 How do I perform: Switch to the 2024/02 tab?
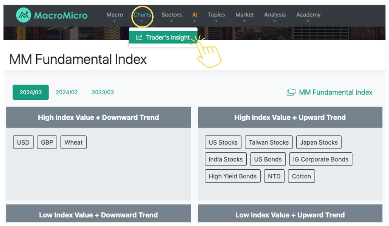click(x=67, y=92)
